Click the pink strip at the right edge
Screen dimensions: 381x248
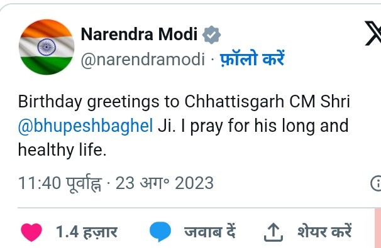(x=378, y=228)
